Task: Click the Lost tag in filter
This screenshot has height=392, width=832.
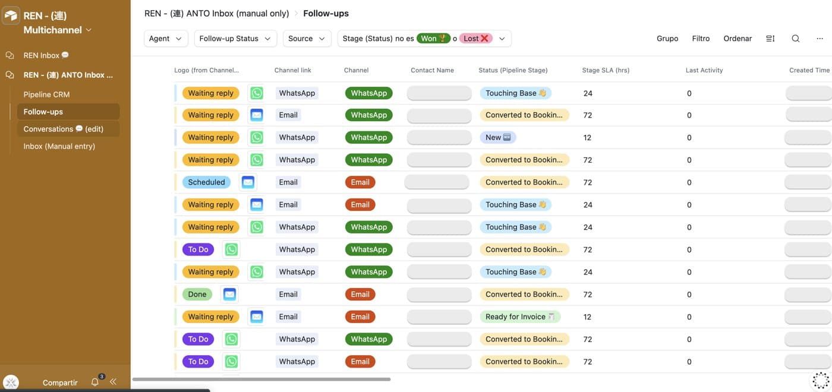Action: coord(476,39)
